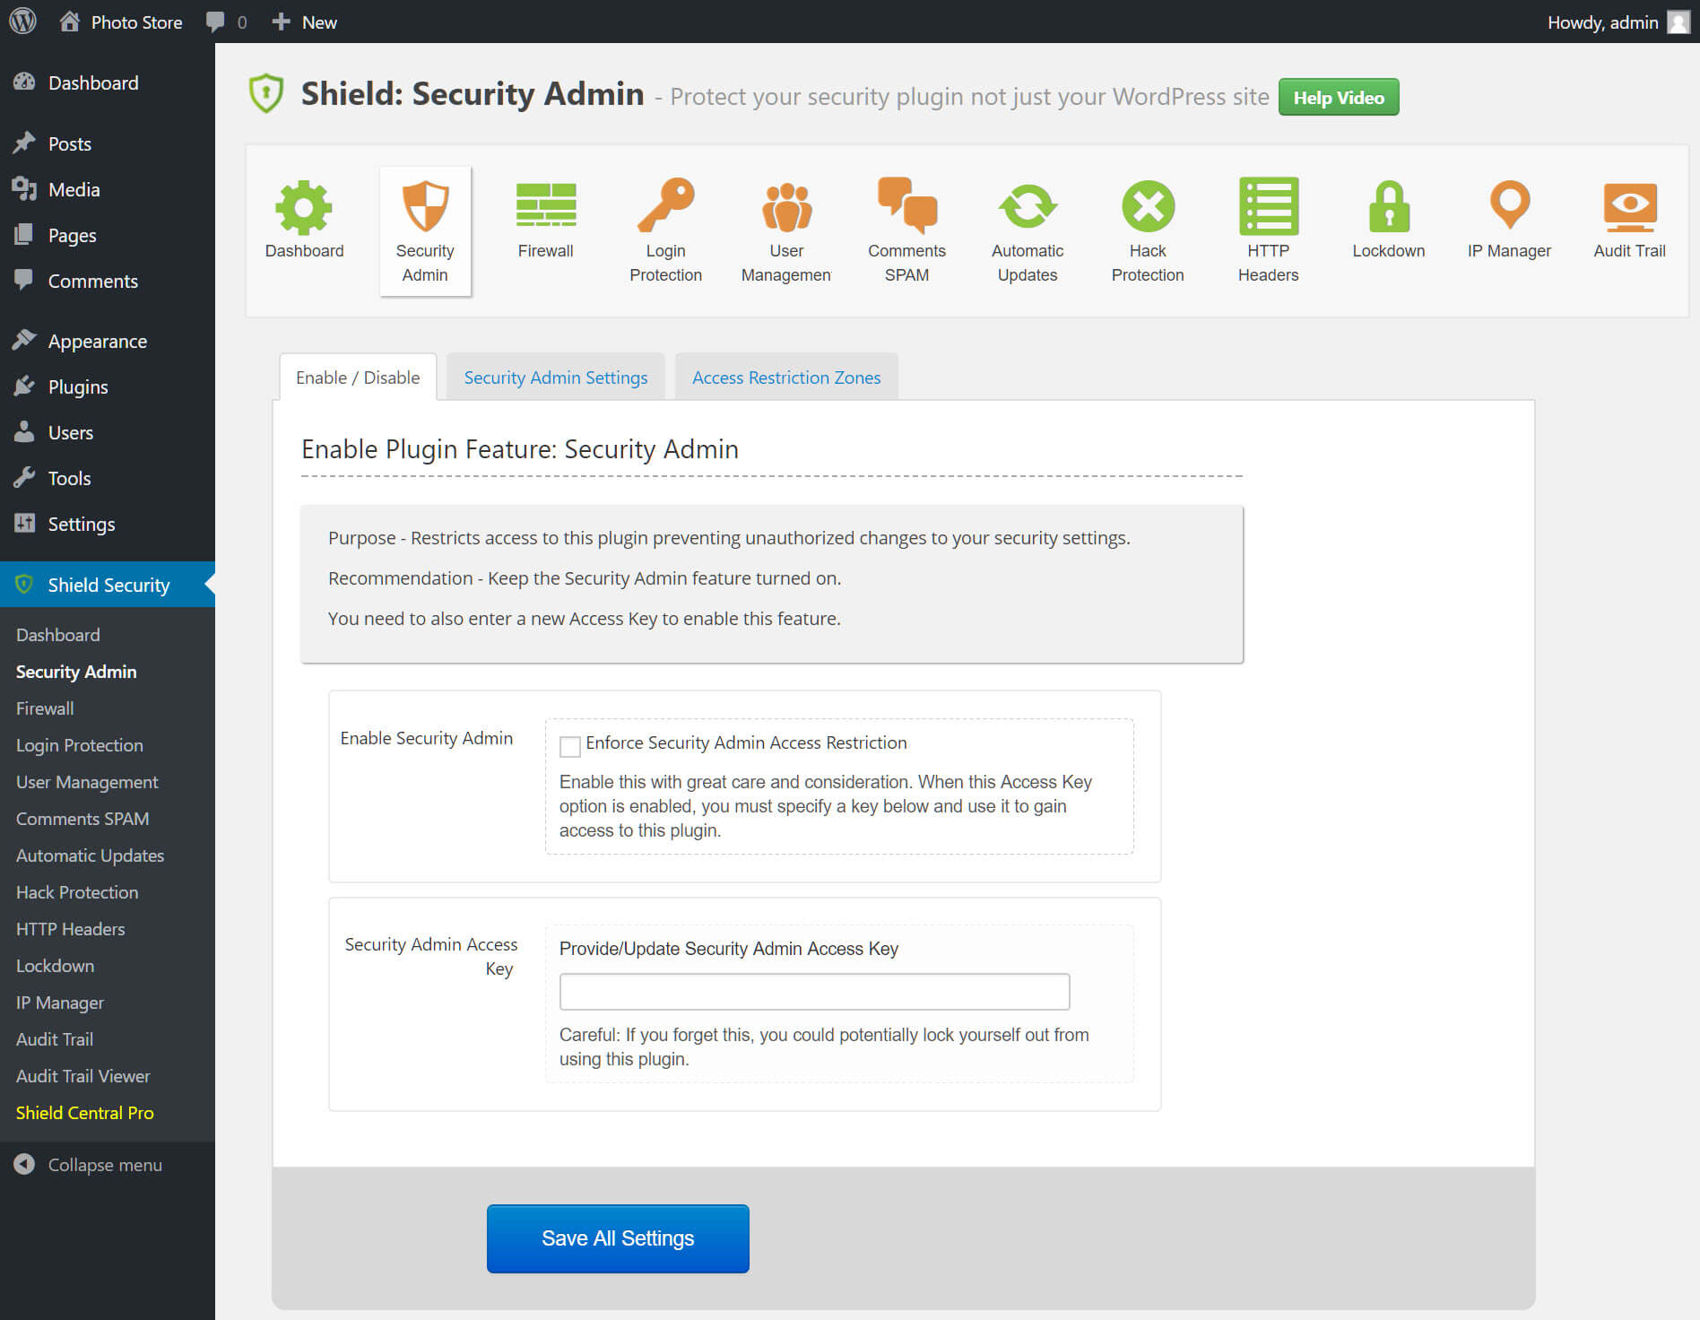The width and height of the screenshot is (1700, 1320).
Task: Collapse the admin sidebar menu
Action: (88, 1165)
